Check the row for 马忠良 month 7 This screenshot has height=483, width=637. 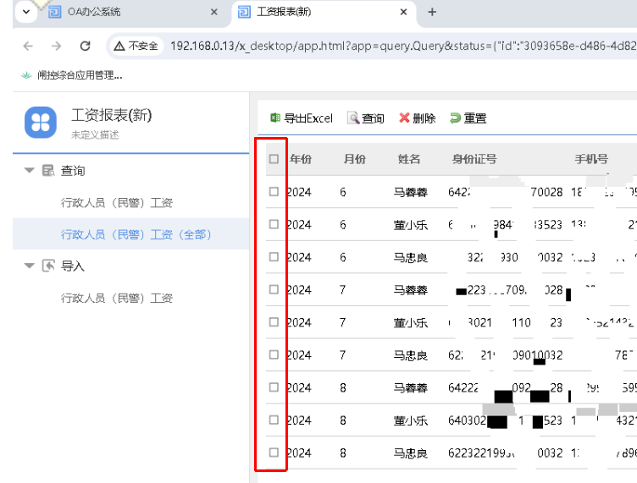click(274, 355)
